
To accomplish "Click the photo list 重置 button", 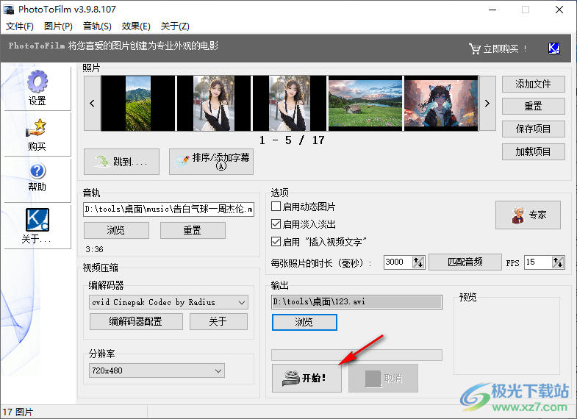I will [533, 107].
